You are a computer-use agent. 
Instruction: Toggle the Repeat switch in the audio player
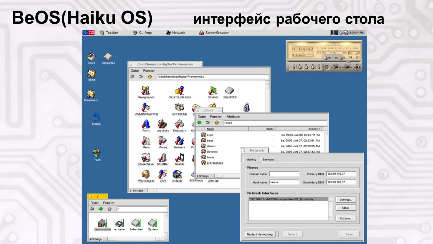[347, 67]
